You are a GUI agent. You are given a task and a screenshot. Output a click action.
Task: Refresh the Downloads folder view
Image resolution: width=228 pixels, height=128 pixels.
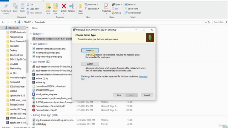click(209, 22)
